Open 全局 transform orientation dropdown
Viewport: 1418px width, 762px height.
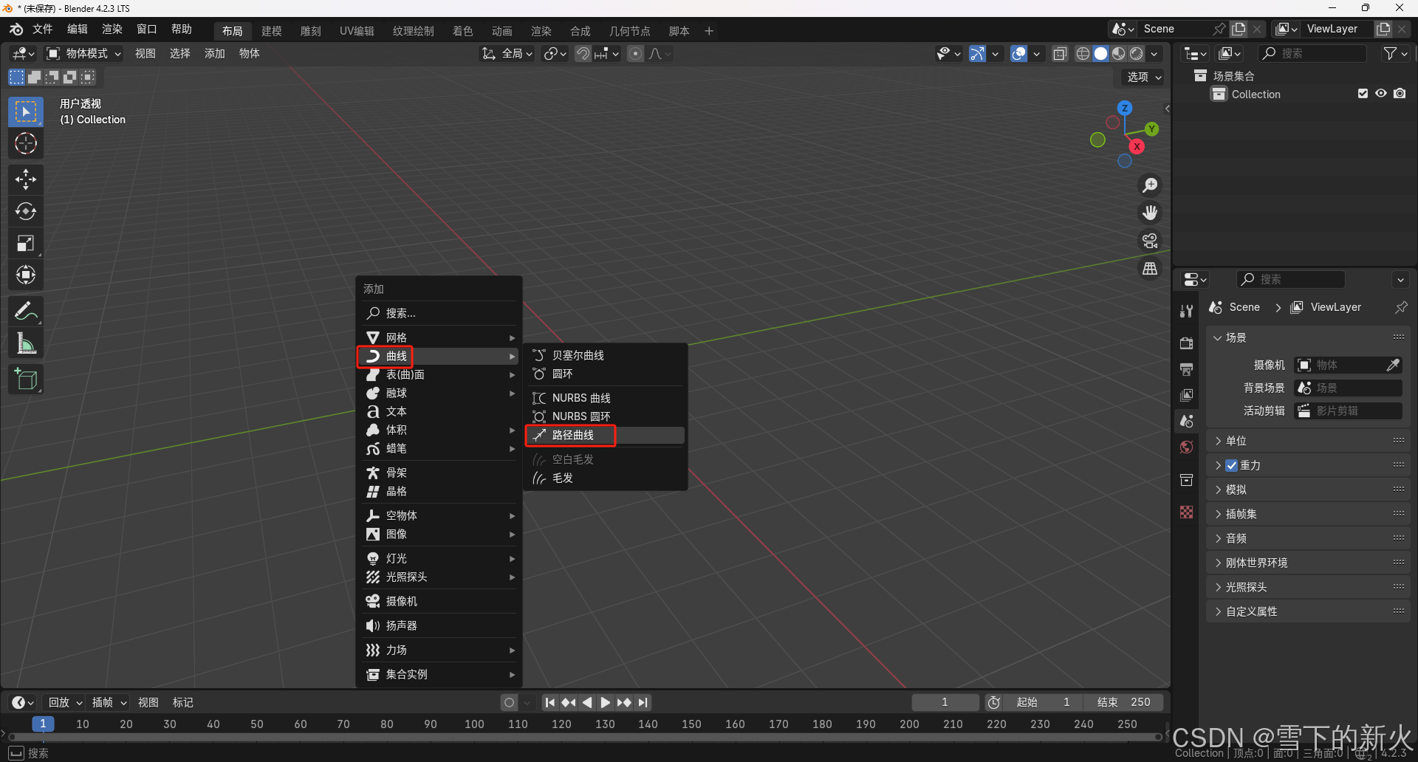pos(507,53)
